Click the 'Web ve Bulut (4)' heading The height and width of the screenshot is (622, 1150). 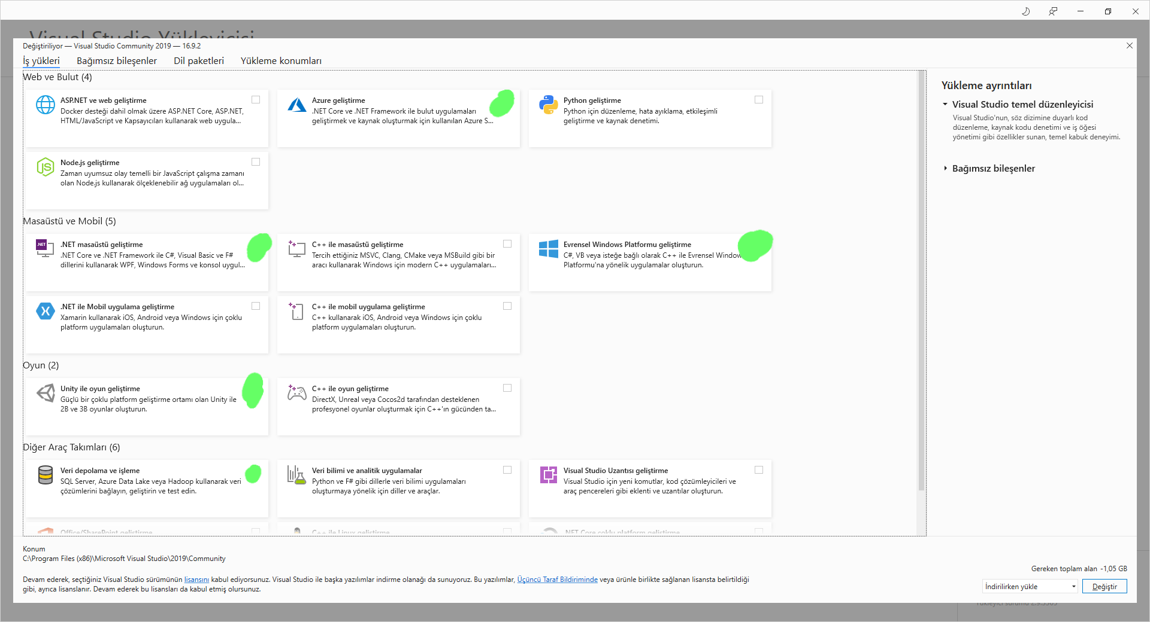coord(57,77)
